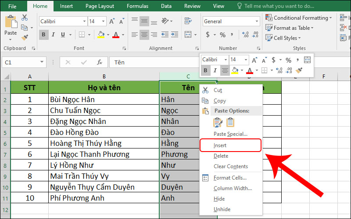351x219 pixels.
Task: Choose Unhide from the context menu
Action: tap(231, 209)
